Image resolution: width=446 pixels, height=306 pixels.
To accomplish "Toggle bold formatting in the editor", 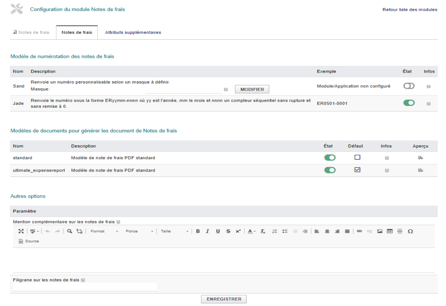I will pyautogui.click(x=198, y=231).
